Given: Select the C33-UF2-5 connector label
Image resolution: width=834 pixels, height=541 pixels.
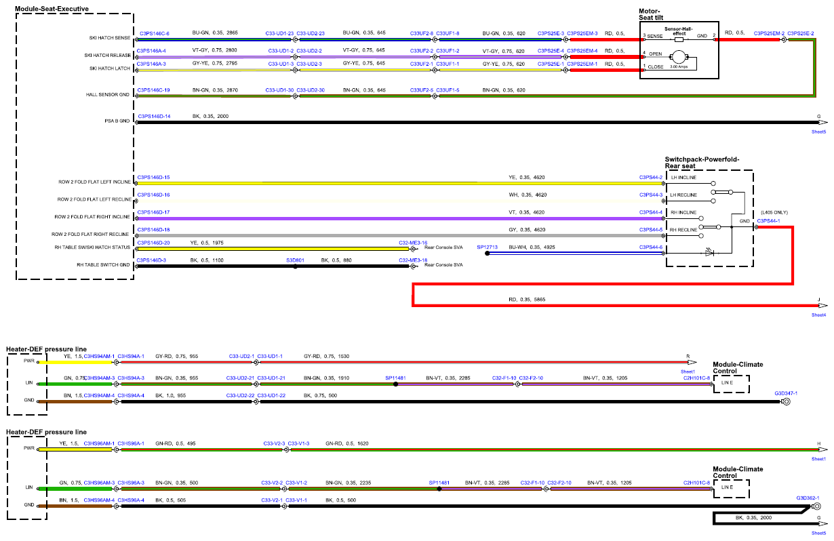Looking at the screenshot, I should (421, 89).
